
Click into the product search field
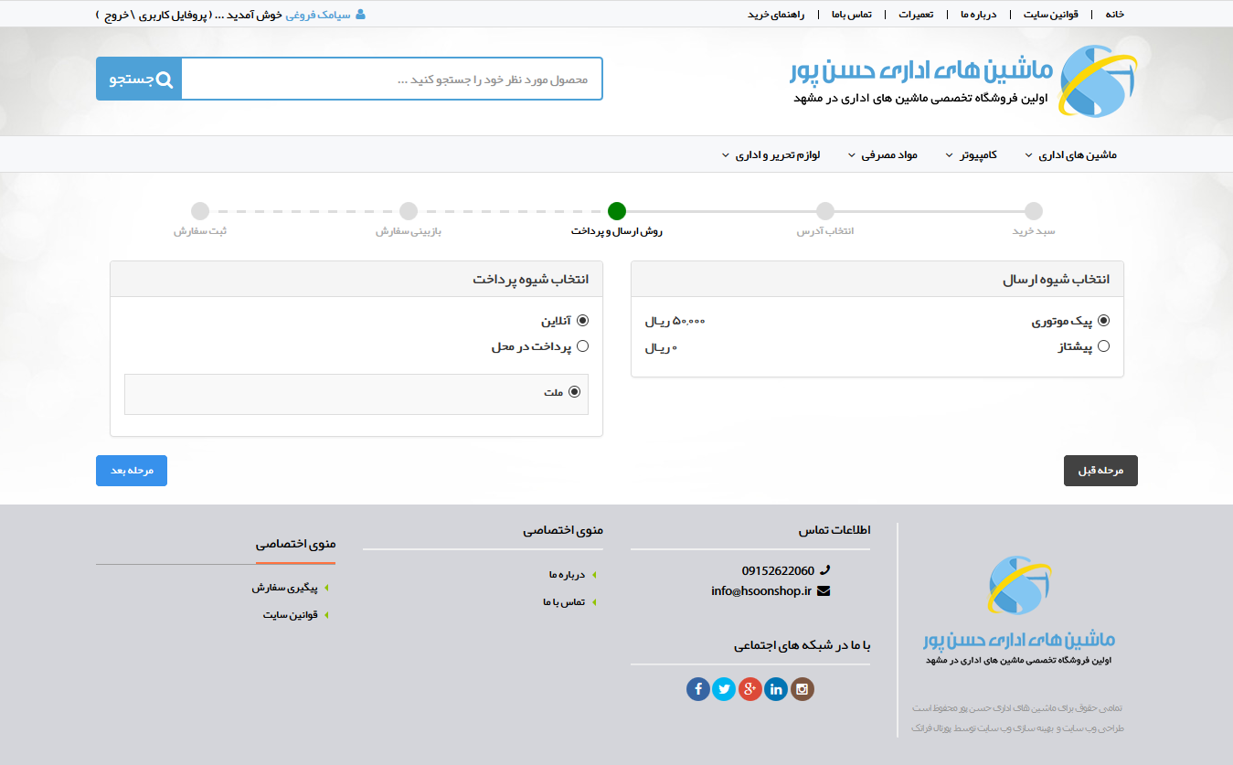pos(392,80)
